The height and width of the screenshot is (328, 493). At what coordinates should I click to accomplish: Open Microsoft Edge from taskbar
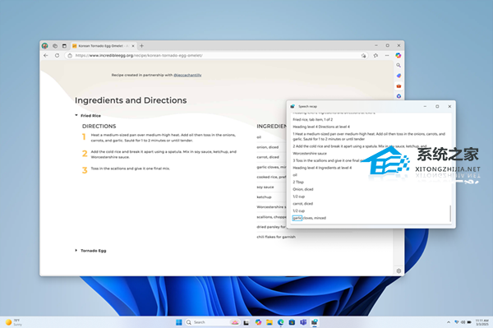(x=280, y=322)
